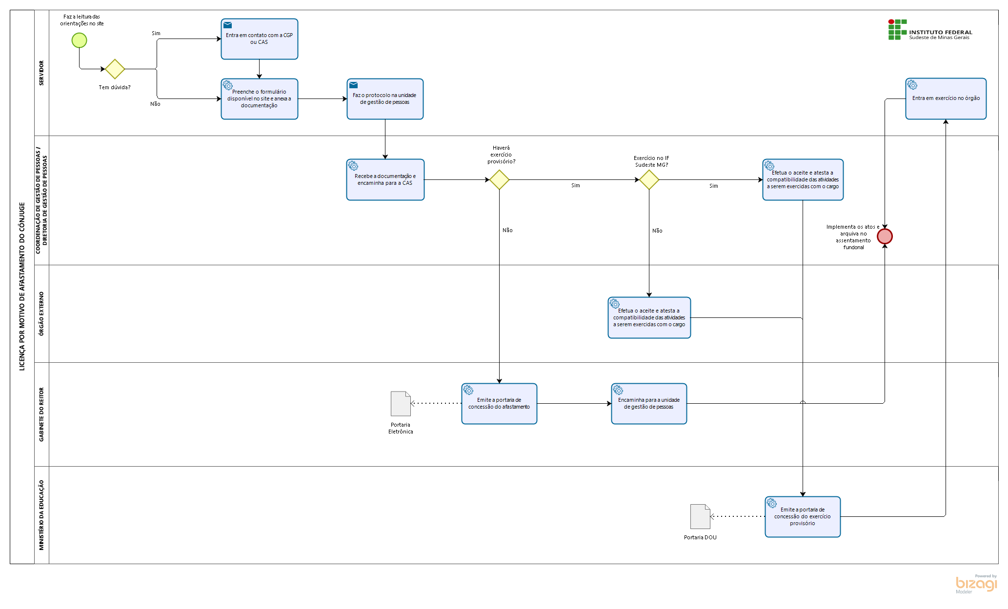Click gear icon on 'Emite a portaria de concessão do afastamento'

point(468,390)
